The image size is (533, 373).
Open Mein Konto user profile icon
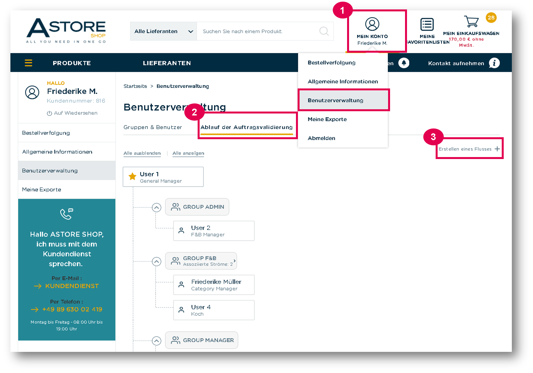pos(372,24)
